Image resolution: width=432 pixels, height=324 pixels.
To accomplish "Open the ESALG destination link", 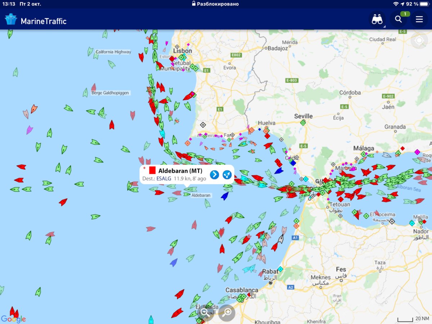I will point(164,178).
